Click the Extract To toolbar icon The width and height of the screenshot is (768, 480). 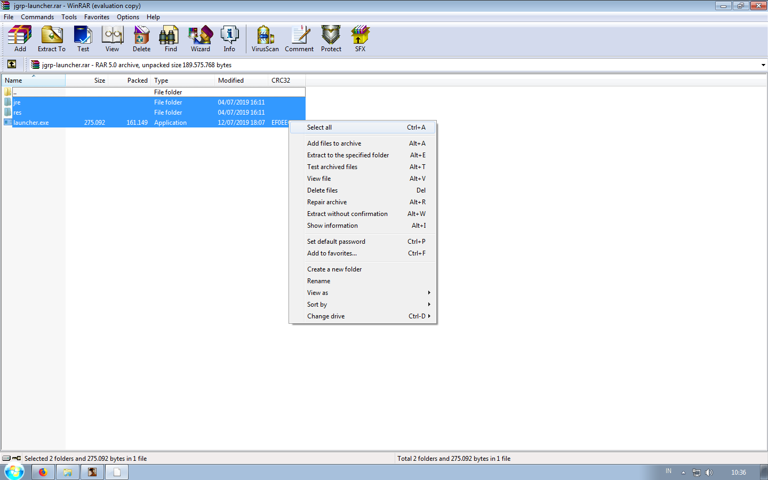[x=52, y=39]
